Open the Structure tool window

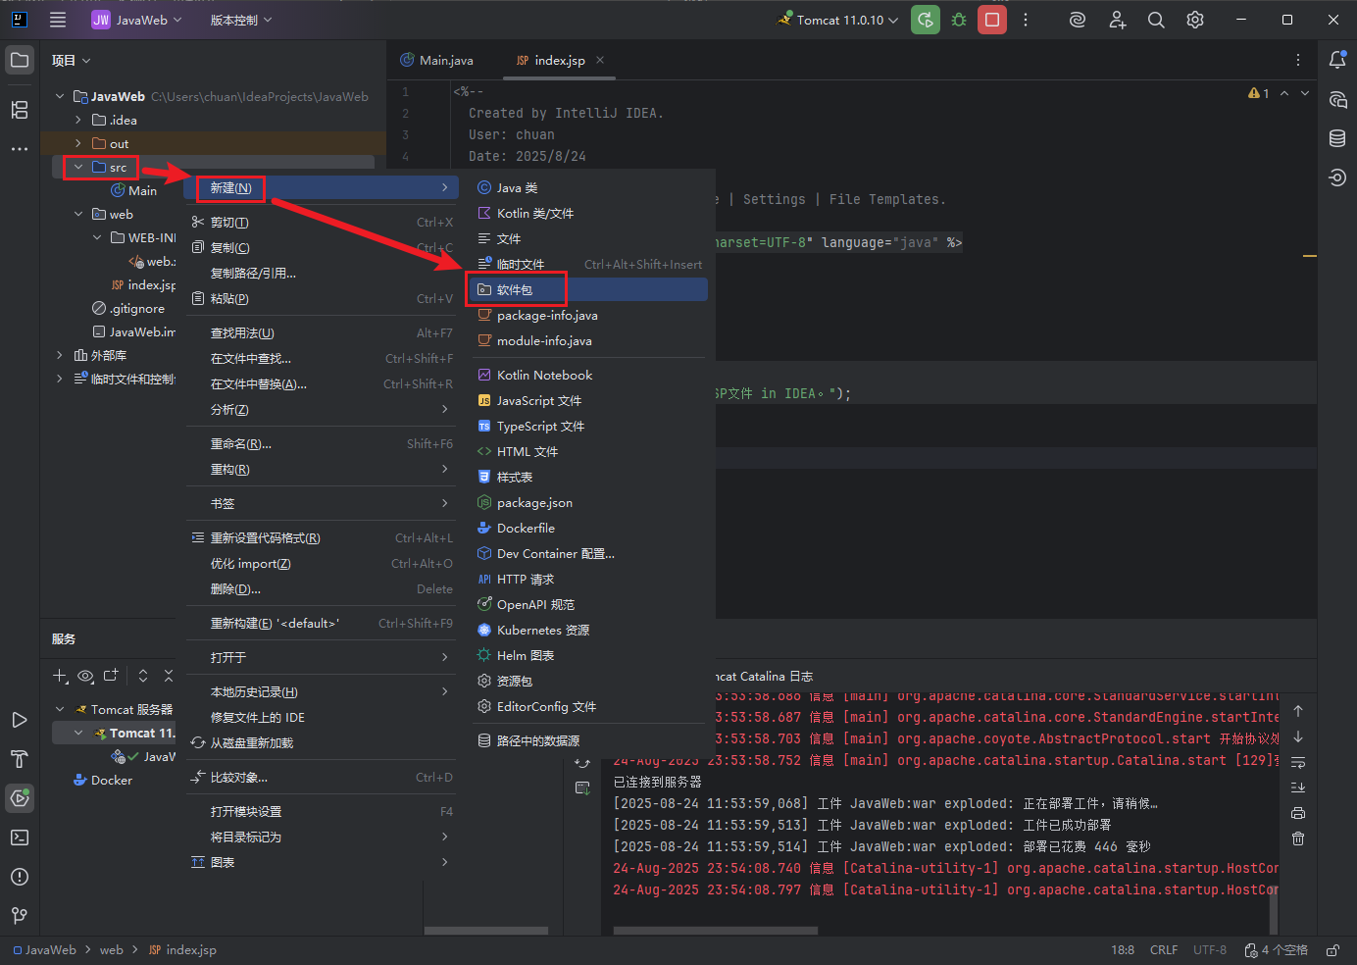(x=20, y=110)
